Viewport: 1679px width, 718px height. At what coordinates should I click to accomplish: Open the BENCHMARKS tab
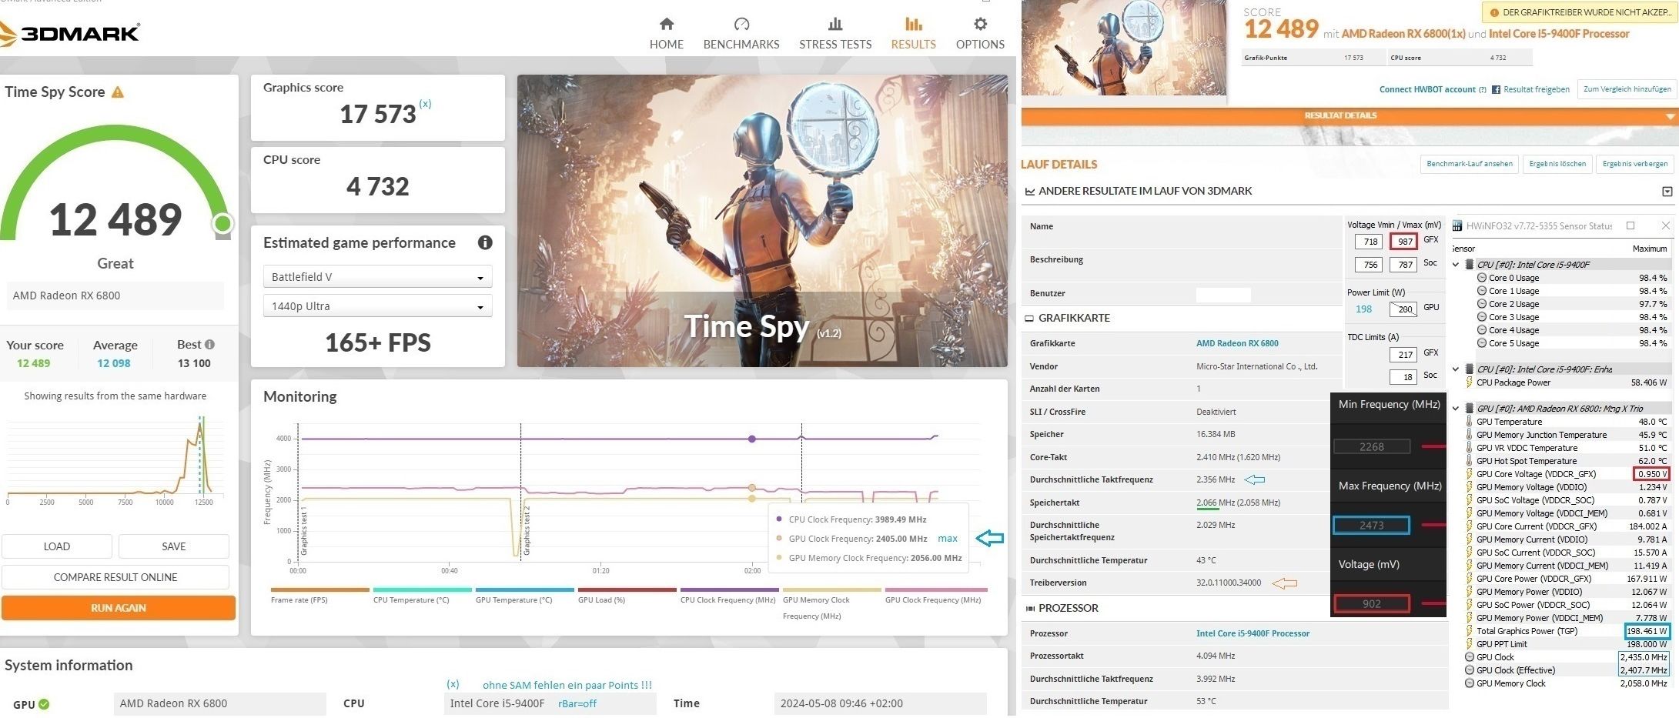point(741,34)
